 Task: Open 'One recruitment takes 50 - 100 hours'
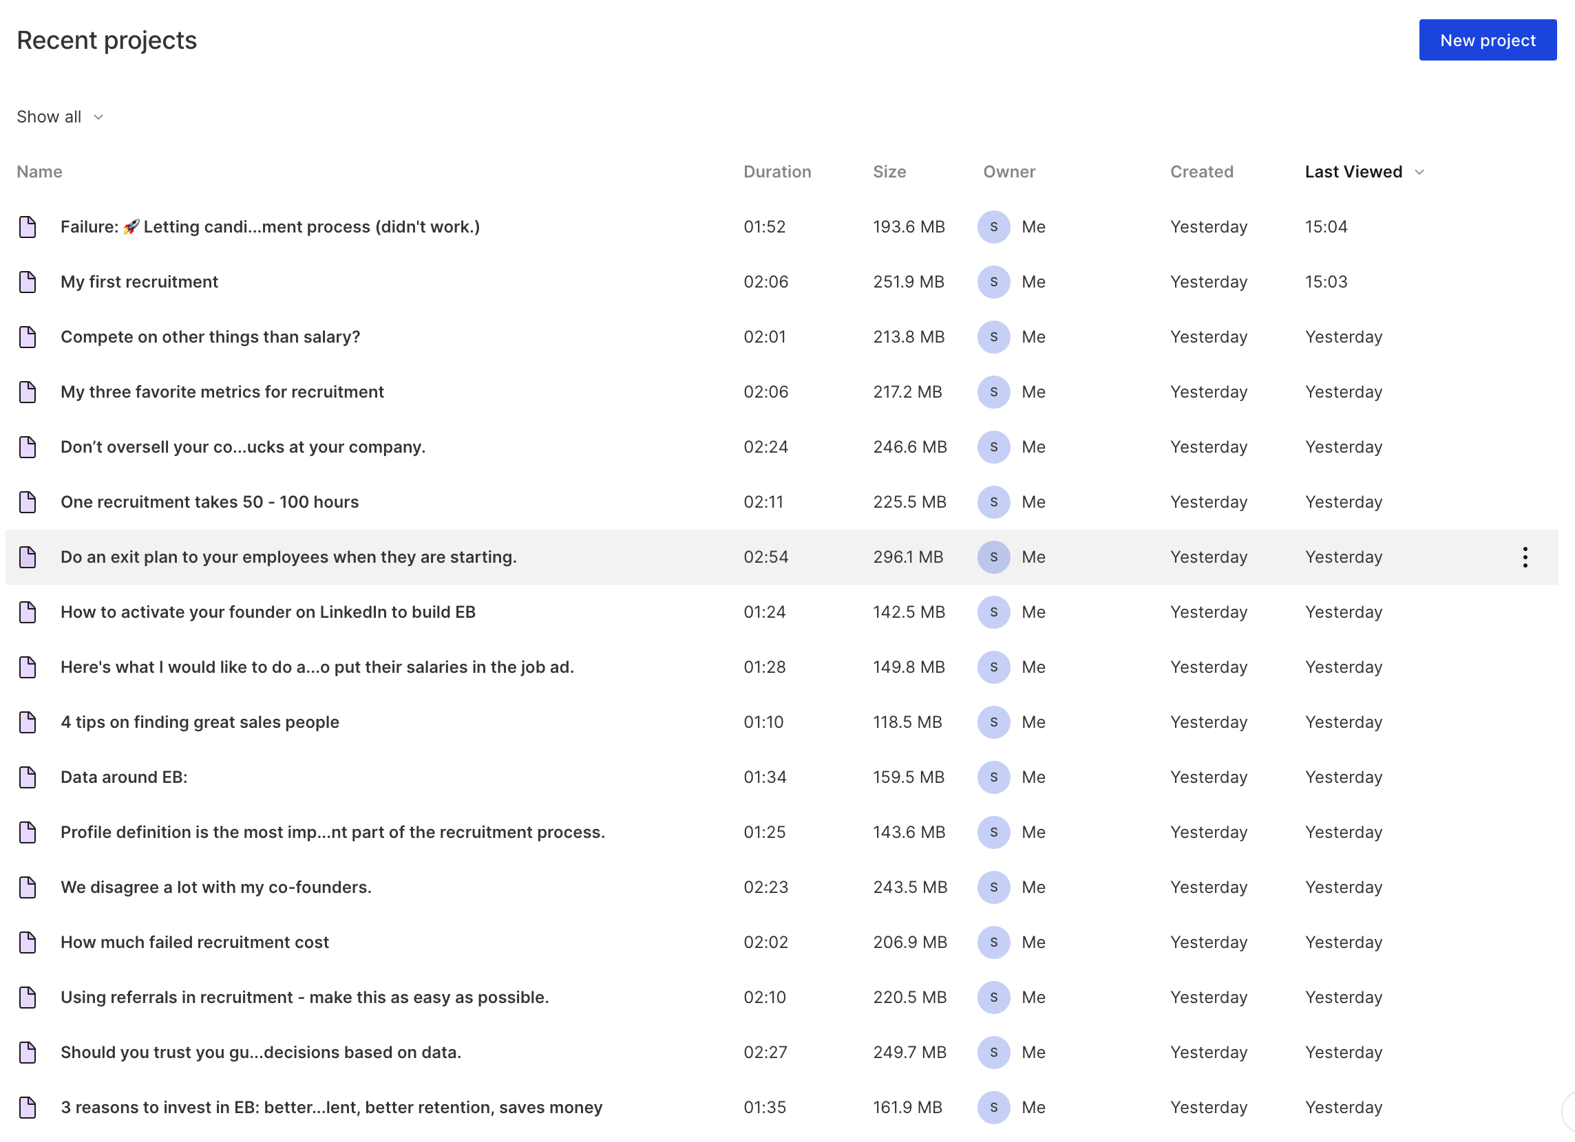(x=210, y=502)
